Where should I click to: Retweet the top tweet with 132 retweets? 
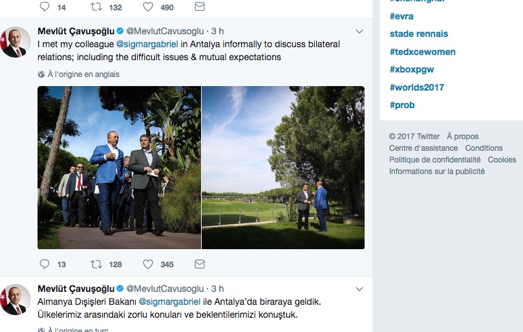tap(96, 7)
